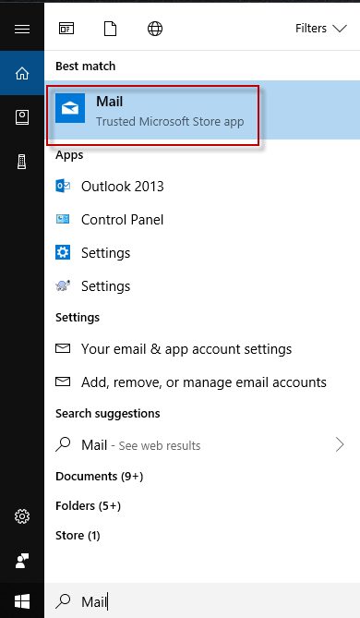Click the search box containing Mail
The height and width of the screenshot is (618, 360).
pyautogui.click(x=202, y=601)
